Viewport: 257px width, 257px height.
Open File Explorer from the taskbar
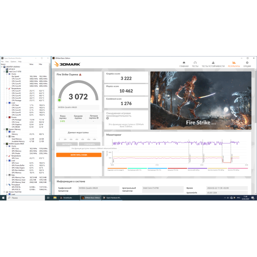coord(55,198)
